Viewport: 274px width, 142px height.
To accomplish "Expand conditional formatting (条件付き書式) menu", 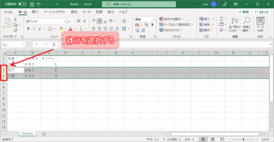I will click(172, 19).
